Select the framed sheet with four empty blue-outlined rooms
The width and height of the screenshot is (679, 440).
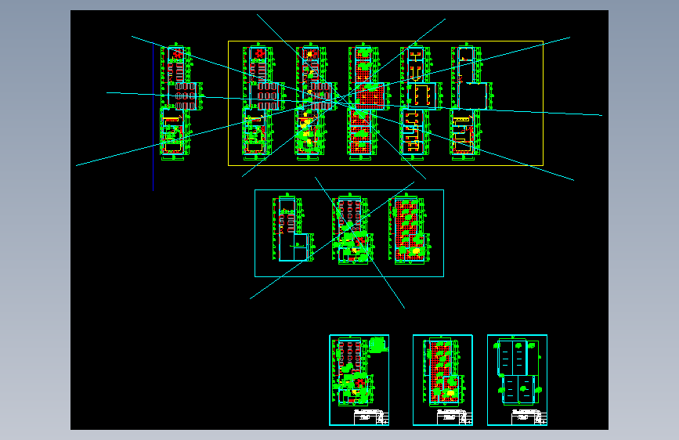(x=517, y=380)
